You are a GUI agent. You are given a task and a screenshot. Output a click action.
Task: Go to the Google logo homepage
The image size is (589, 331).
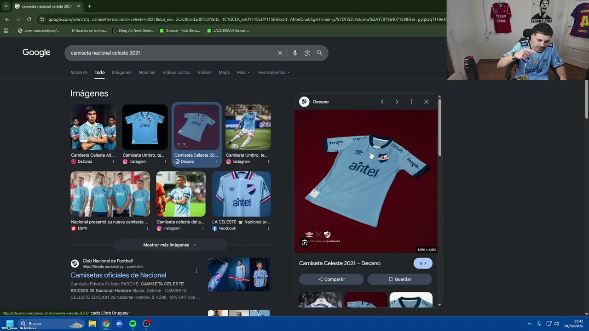(x=36, y=52)
